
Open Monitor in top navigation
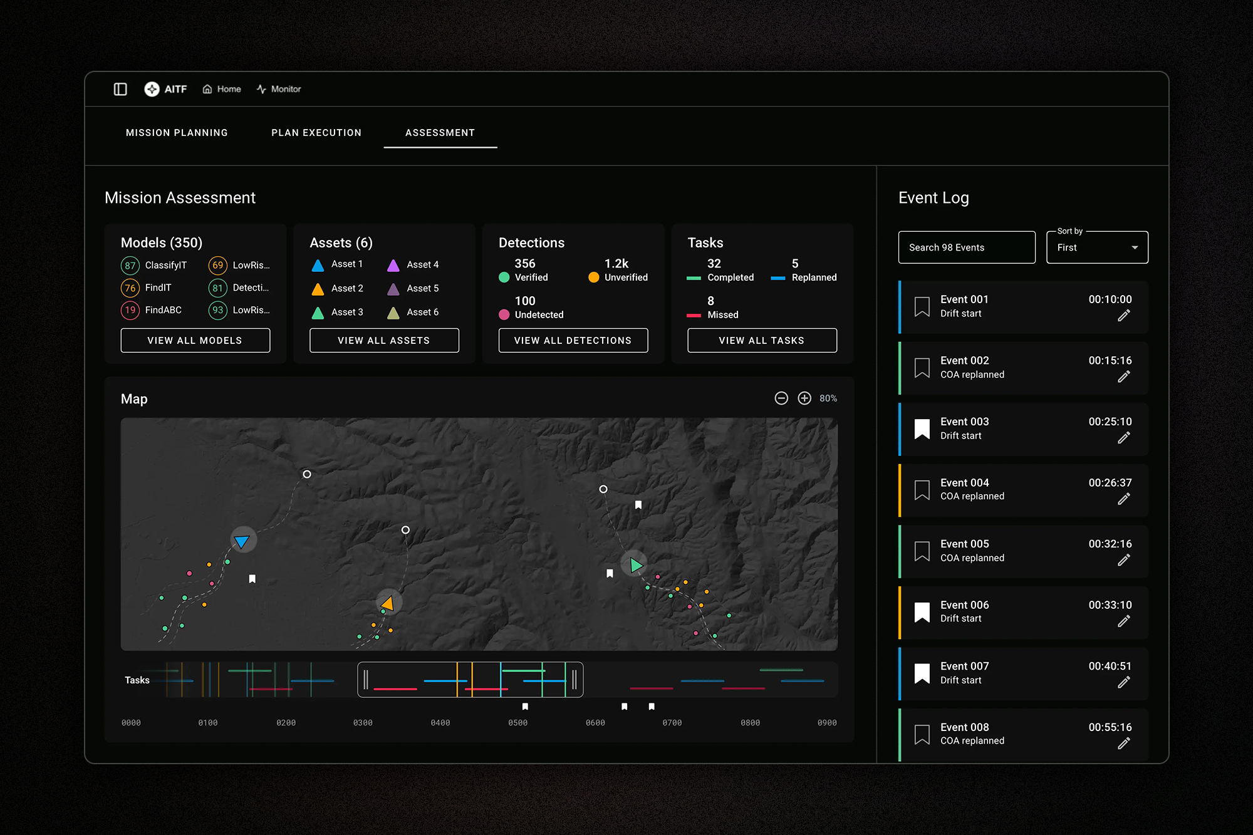[x=279, y=89]
